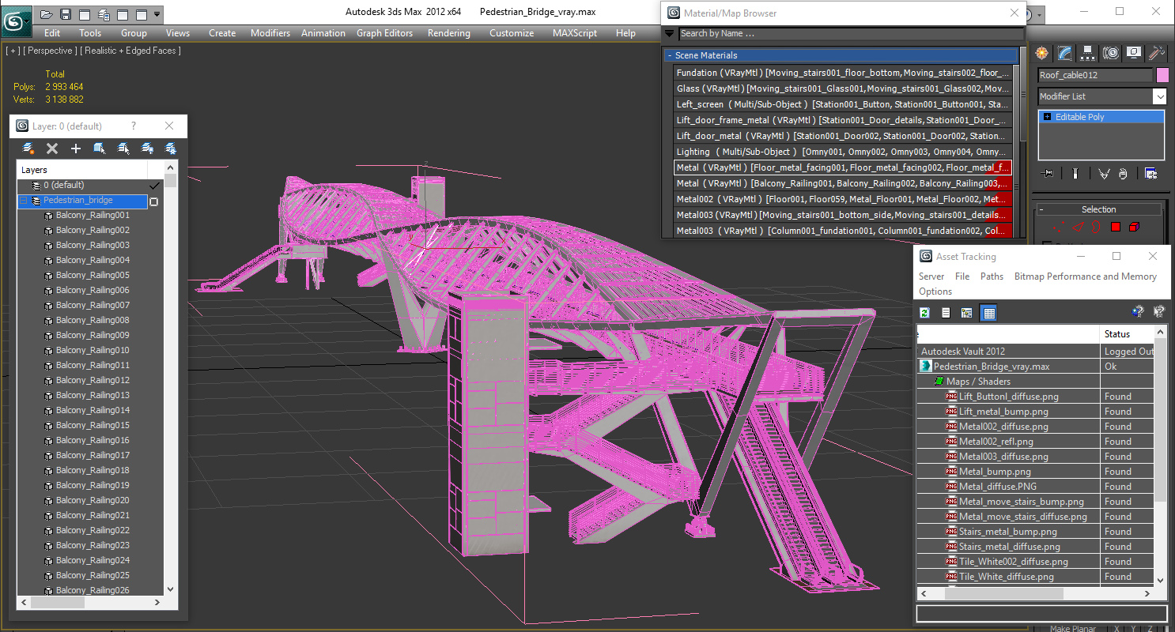Open the Modify command panel tab
The height and width of the screenshot is (632, 1175).
tap(1065, 53)
